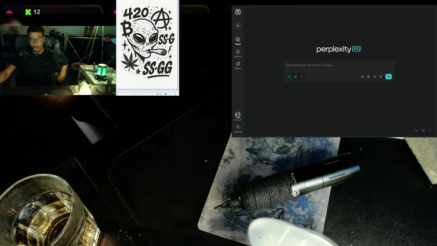The height and width of the screenshot is (246, 437).
Task: Start a new thread with plus button
Action: coord(238,26)
